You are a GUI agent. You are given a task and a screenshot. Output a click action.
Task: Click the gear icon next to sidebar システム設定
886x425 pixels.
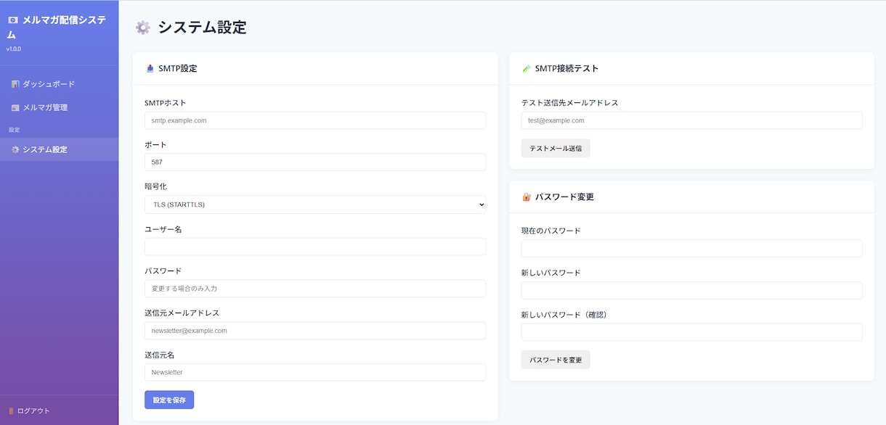15,149
